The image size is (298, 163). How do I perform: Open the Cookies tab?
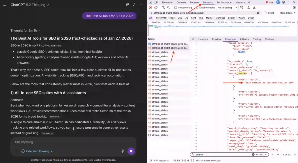[x=269, y=39]
